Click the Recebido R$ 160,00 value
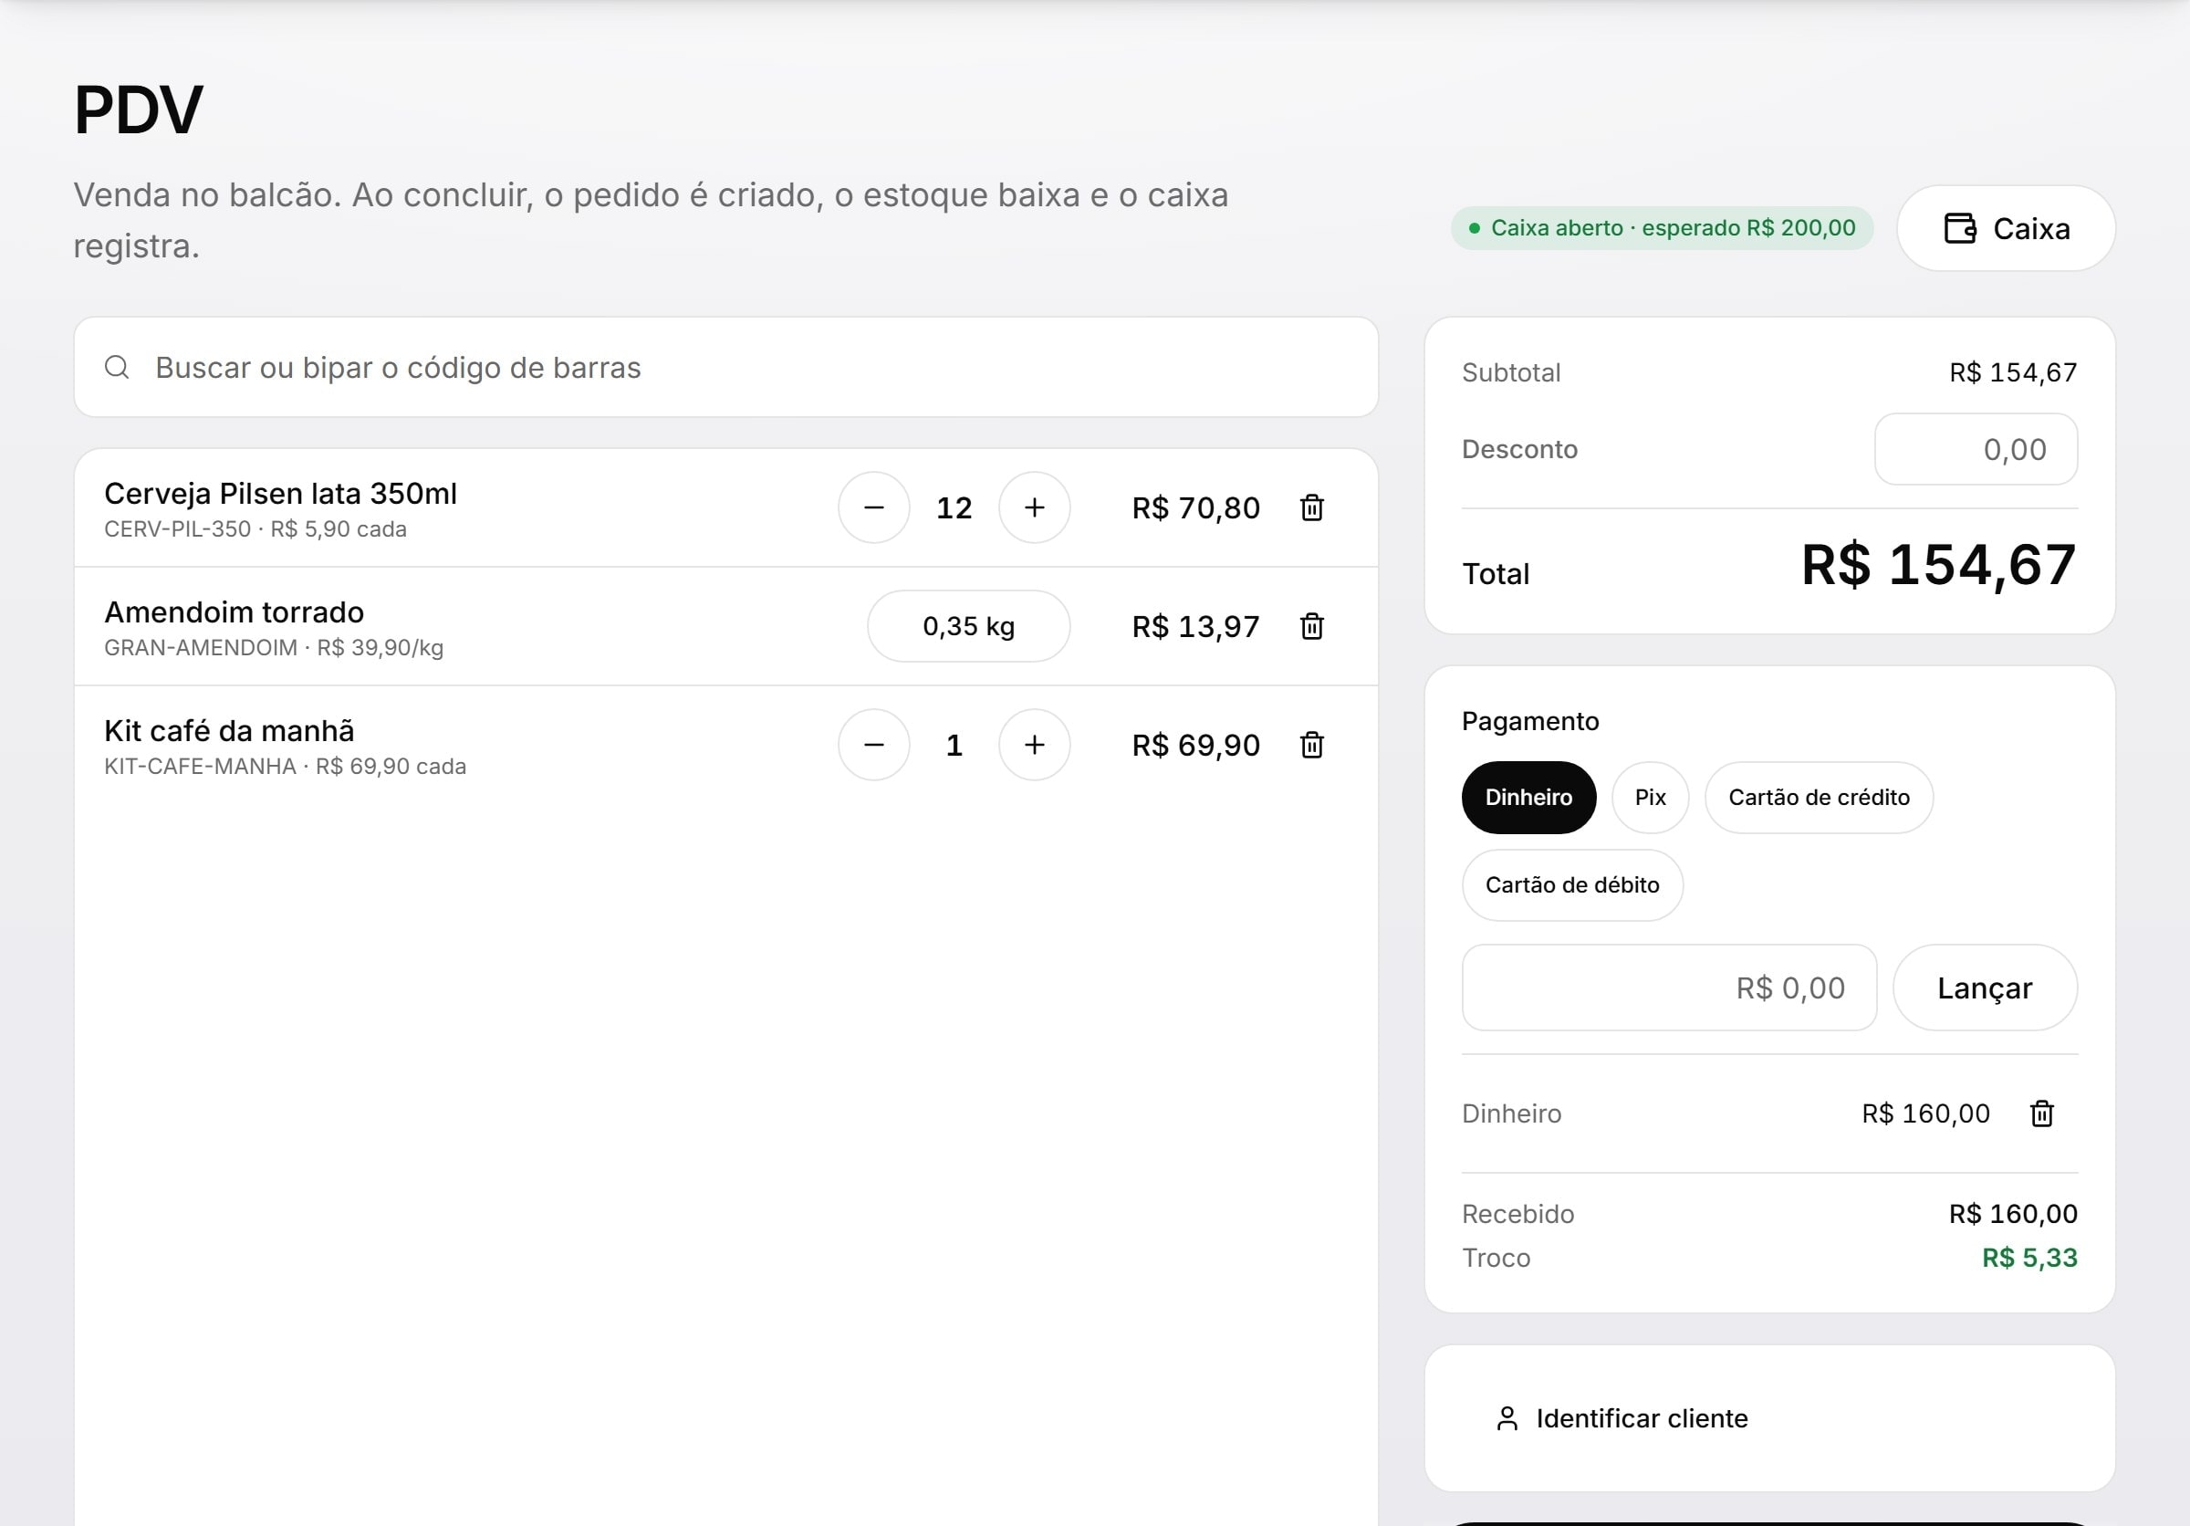Viewport: 2190px width, 1526px height. tap(2013, 1214)
